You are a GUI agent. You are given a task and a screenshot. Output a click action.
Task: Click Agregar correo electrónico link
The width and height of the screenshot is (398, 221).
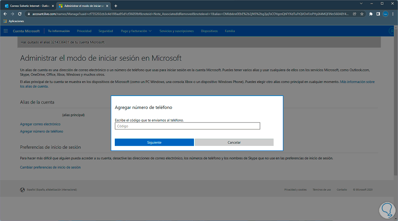coord(40,124)
